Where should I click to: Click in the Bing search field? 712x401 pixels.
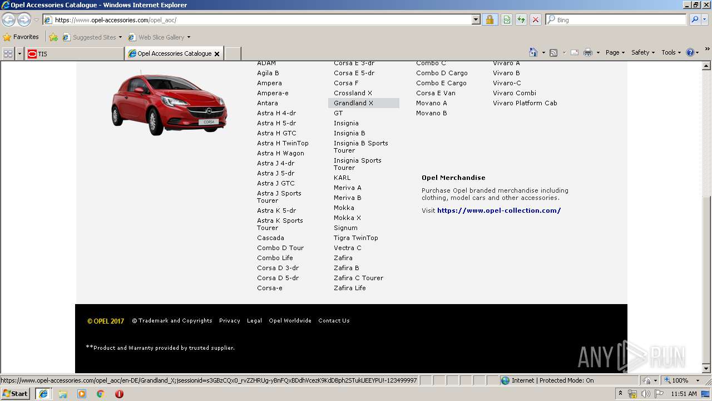616,19
